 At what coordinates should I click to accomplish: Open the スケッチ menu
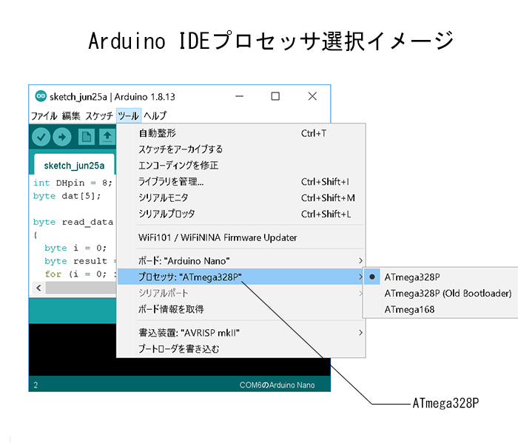[99, 115]
